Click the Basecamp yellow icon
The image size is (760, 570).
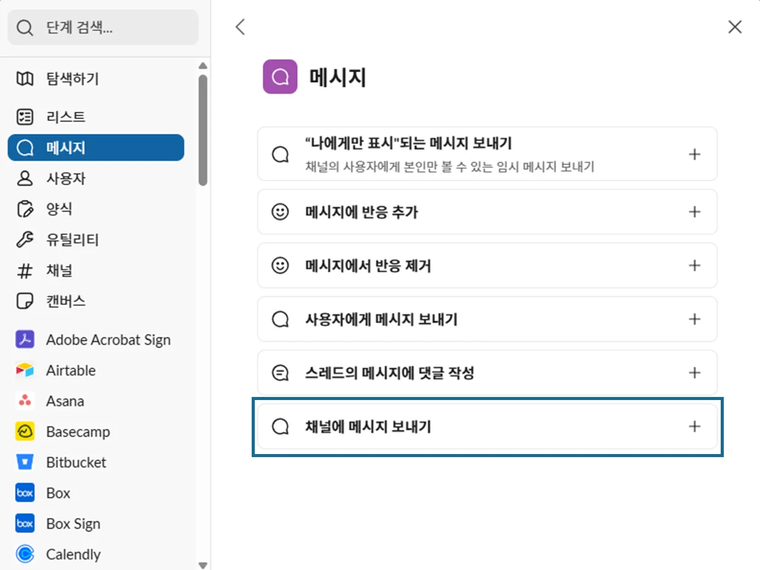25,431
